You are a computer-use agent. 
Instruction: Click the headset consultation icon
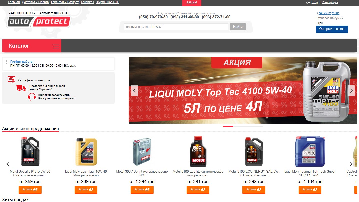click(32, 97)
